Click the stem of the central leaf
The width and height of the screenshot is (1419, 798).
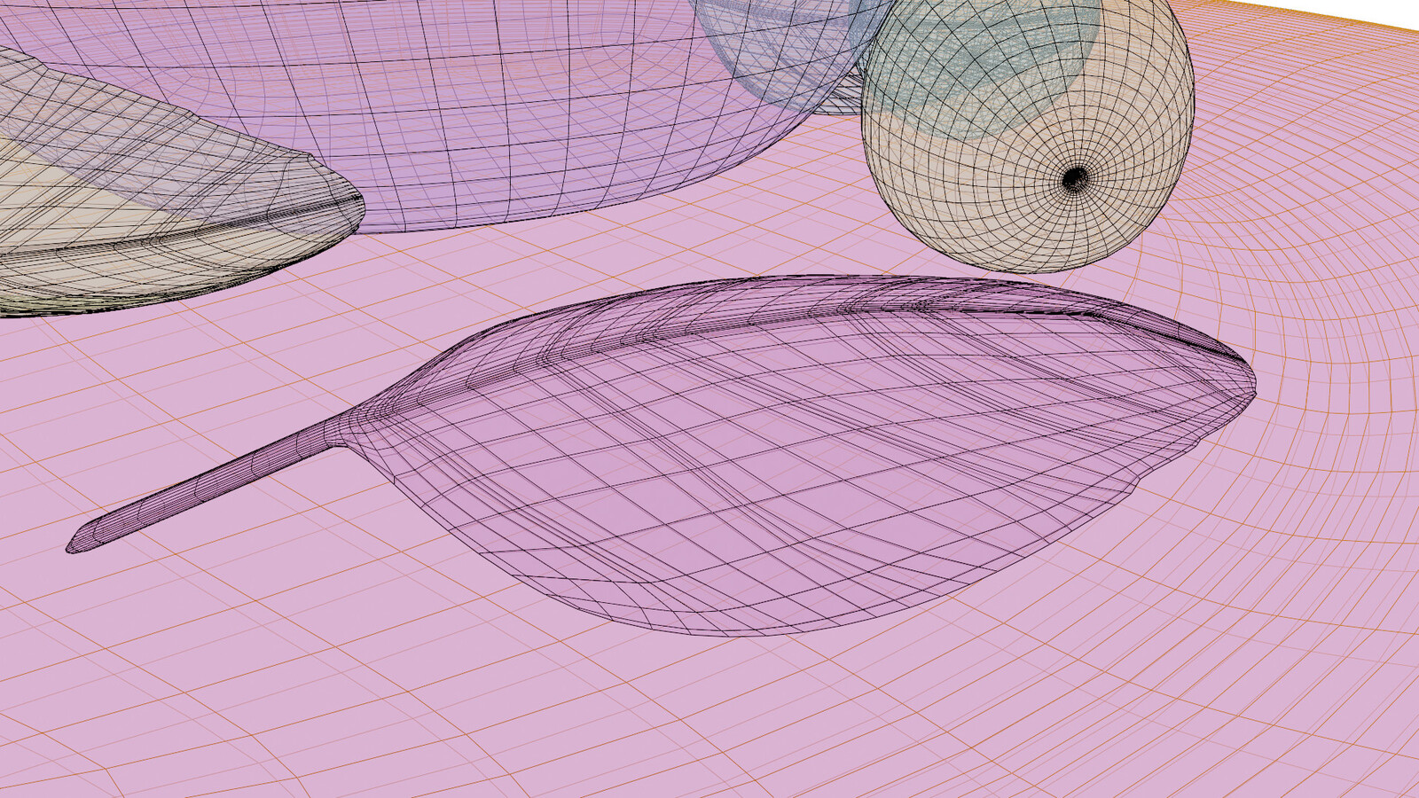coord(208,485)
